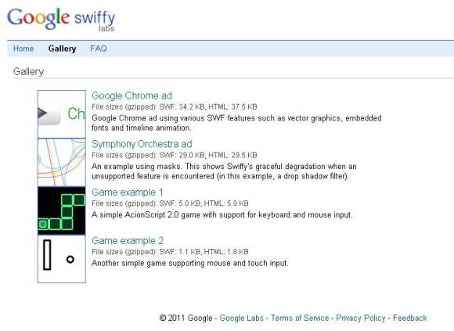The width and height of the screenshot is (454, 331).
Task: Click the Google Swiffy labs logo
Action: (61, 19)
